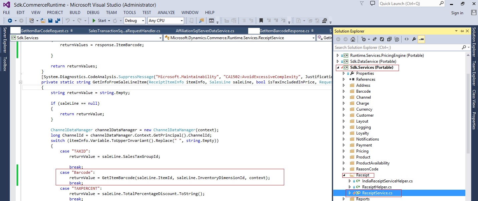478x201 pixels.
Task: Open the Solution Explorer window position dropdown
Action: pyautogui.click(x=456, y=31)
